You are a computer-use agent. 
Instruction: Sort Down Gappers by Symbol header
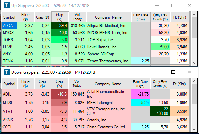coord(9,84)
